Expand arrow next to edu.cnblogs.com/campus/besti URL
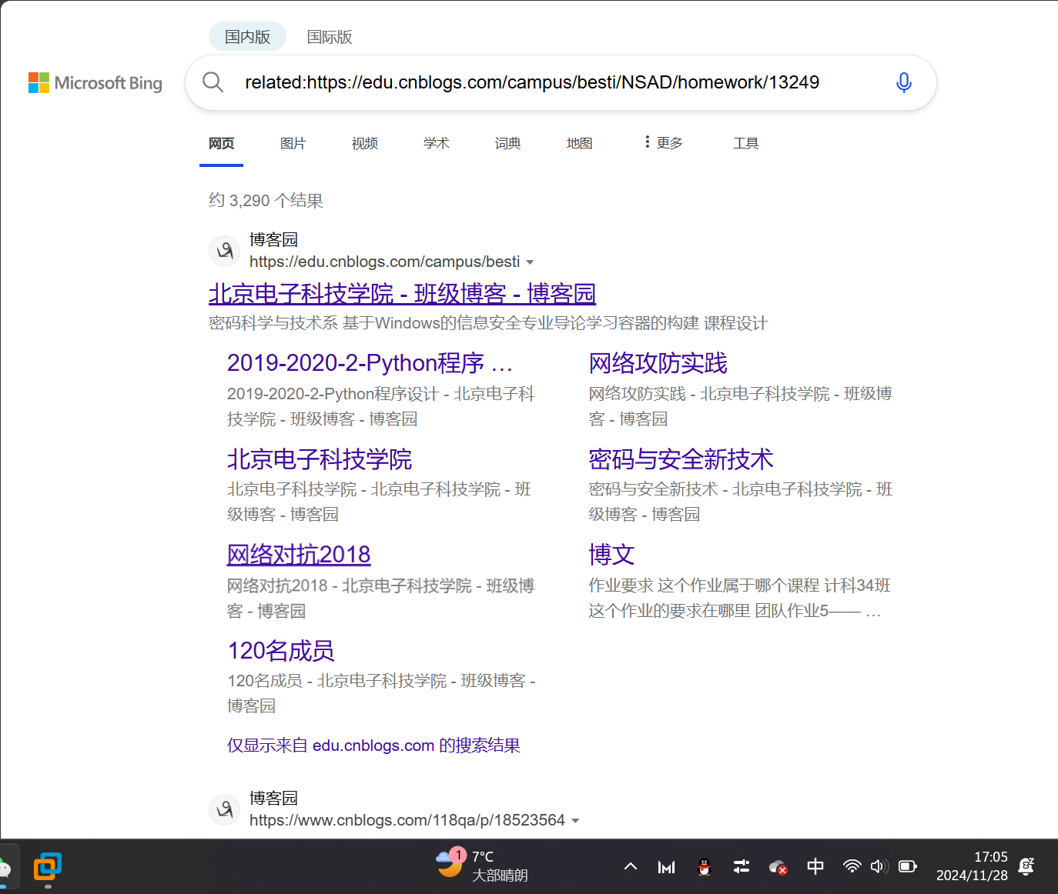This screenshot has width=1058, height=894. pyautogui.click(x=530, y=262)
